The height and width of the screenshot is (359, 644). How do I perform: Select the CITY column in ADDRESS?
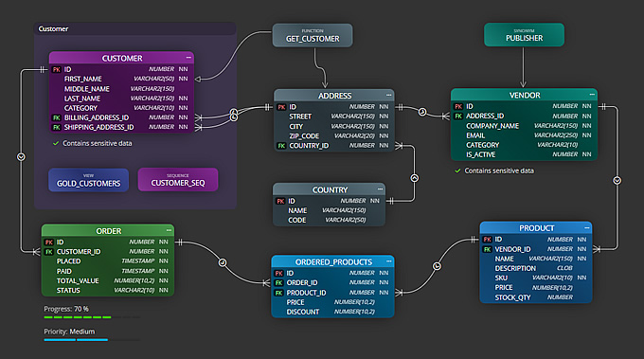334,127
